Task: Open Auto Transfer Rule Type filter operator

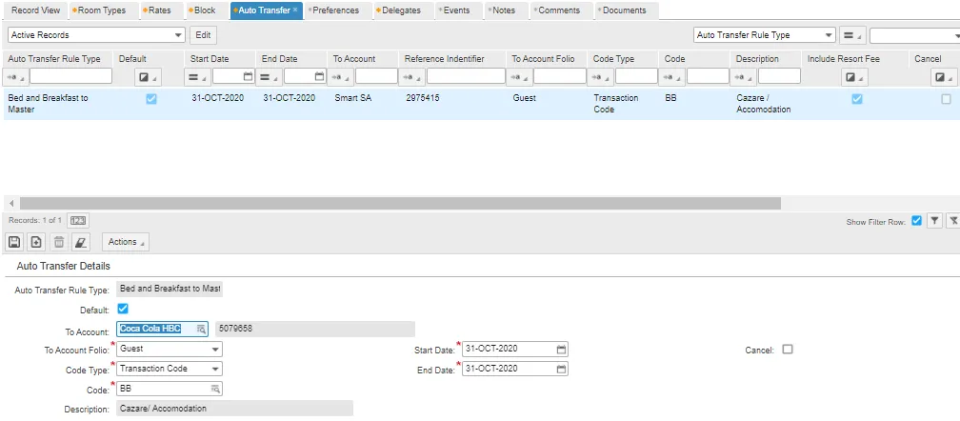Action: (x=14, y=76)
